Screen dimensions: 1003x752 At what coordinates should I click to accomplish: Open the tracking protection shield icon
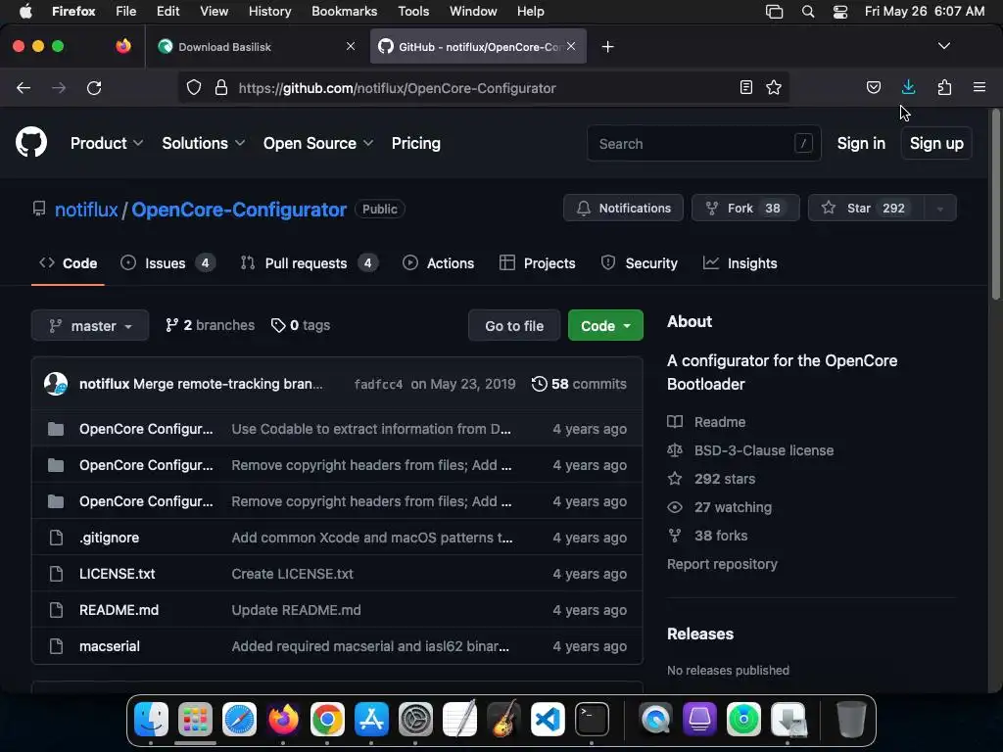tap(194, 87)
